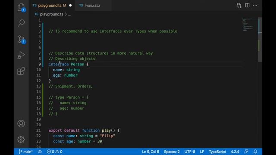Click the const name "Filip" line
This screenshot has height=155, width=276.
click(84, 136)
